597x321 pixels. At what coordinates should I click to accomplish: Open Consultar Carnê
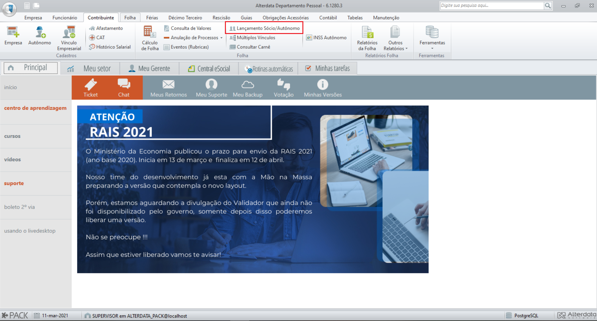click(250, 47)
